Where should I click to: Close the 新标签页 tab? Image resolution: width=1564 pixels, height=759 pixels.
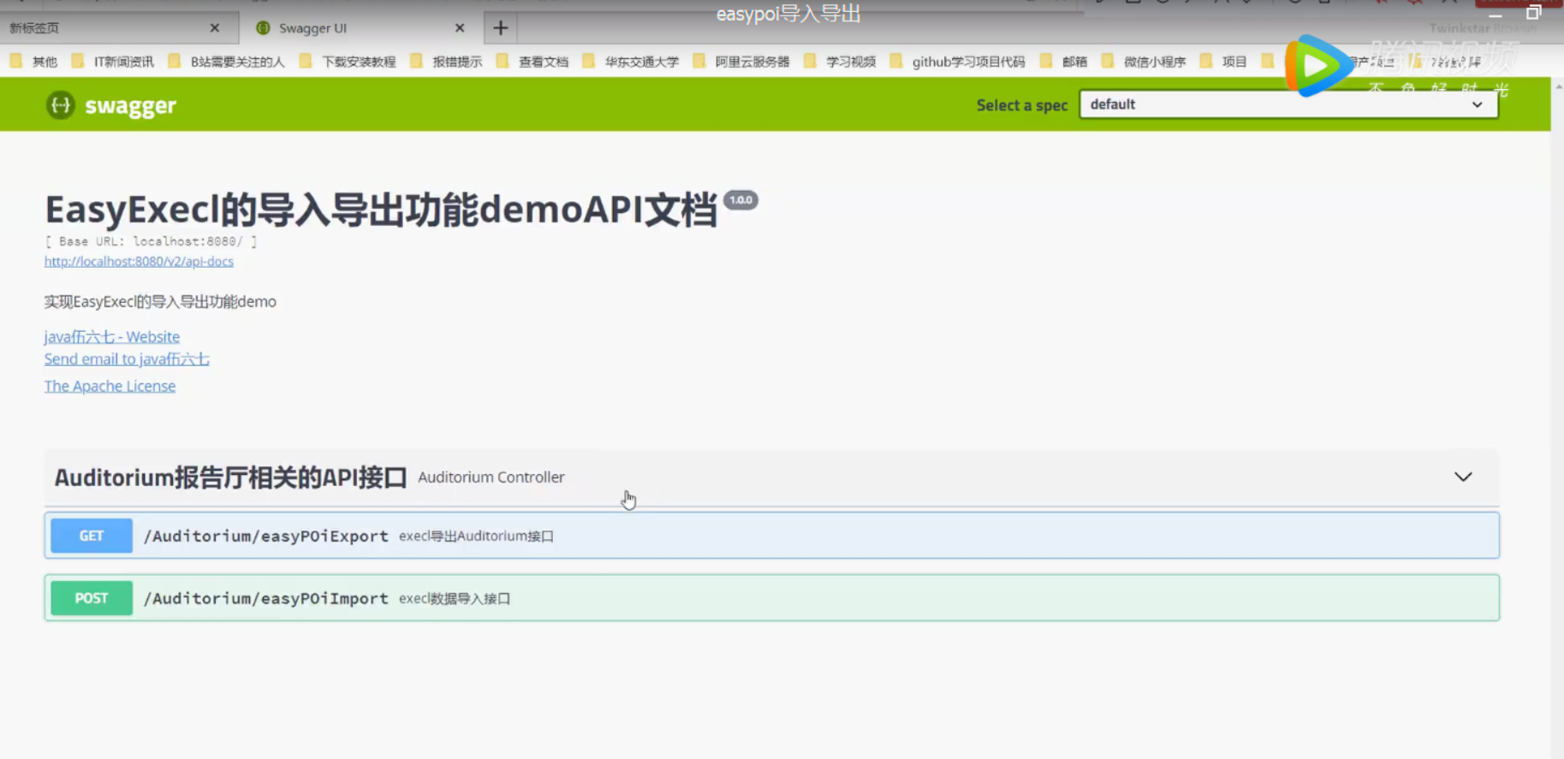tap(215, 28)
